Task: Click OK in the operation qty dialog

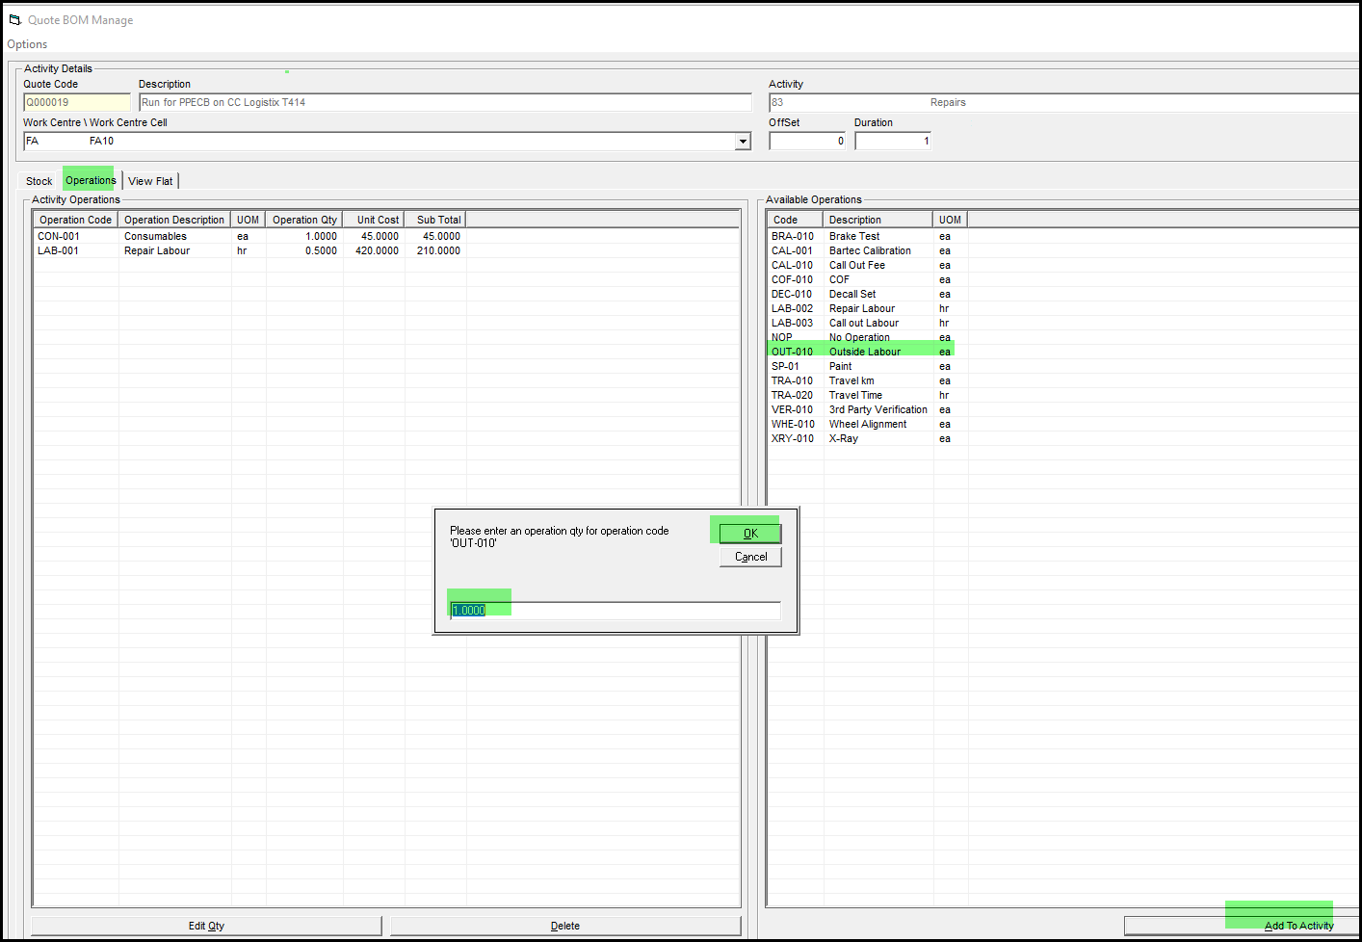Action: (x=750, y=534)
